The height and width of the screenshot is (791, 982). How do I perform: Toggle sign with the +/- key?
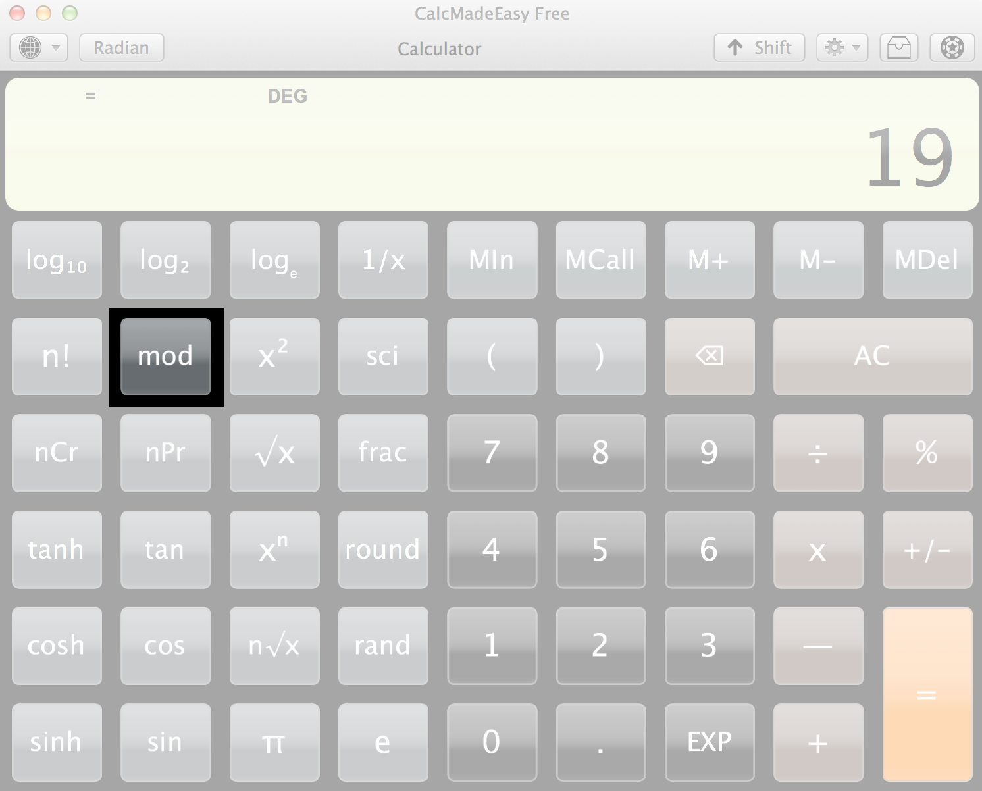pos(927,549)
